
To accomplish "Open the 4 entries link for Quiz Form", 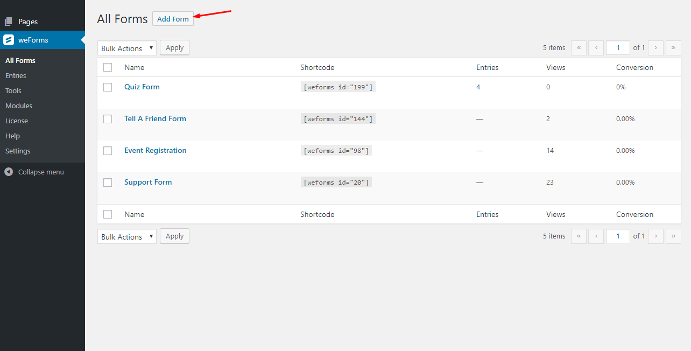I will coord(478,87).
